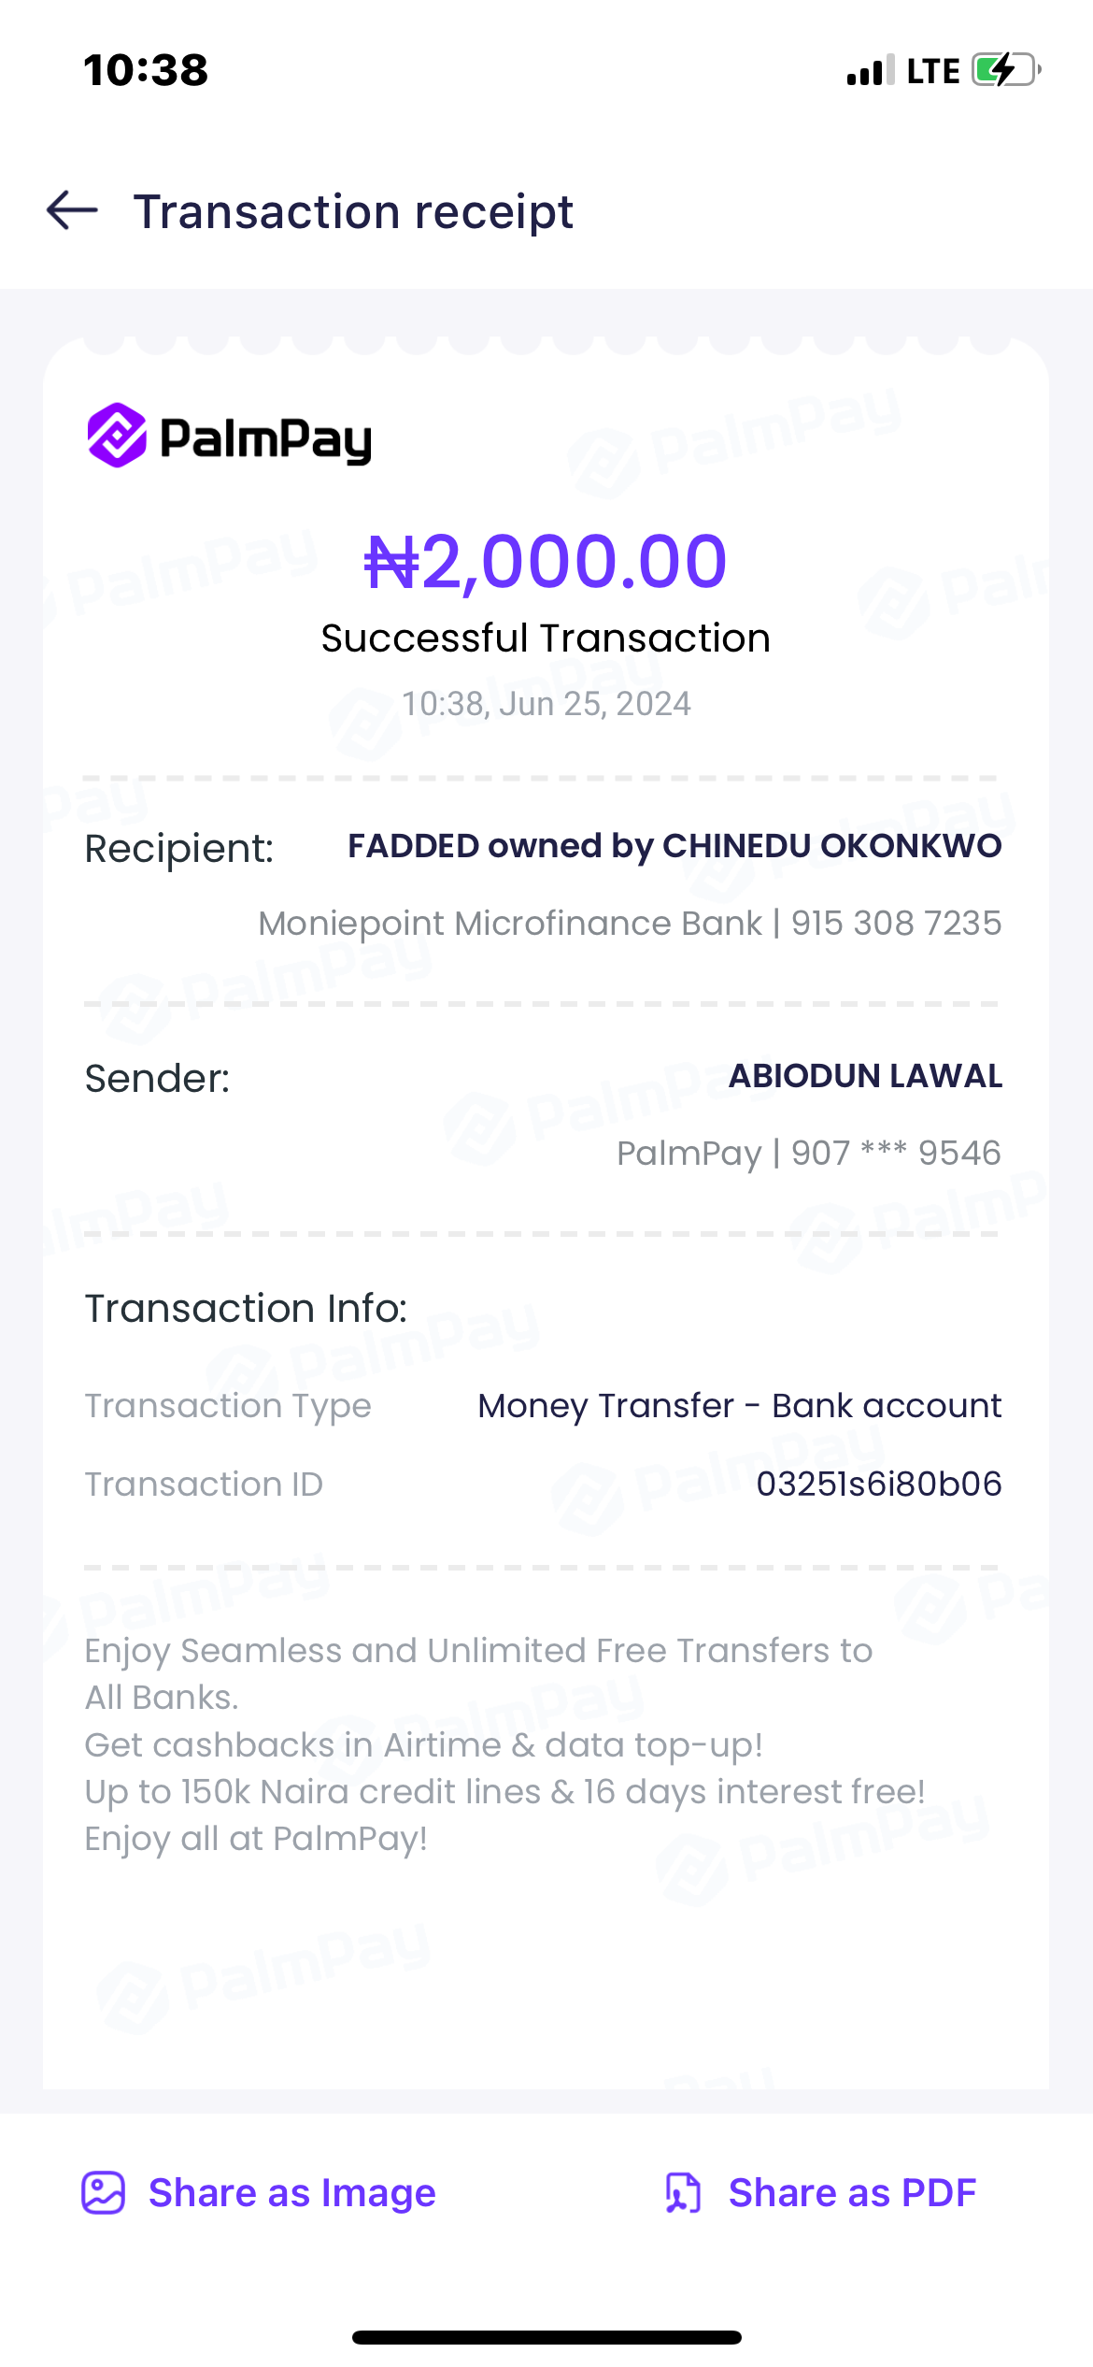Tap the cellular signal bars icon

[x=870, y=71]
